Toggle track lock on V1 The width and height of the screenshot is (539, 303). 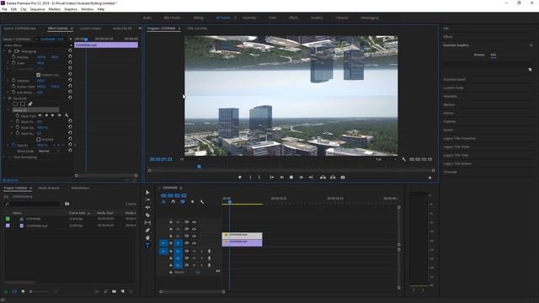171,243
